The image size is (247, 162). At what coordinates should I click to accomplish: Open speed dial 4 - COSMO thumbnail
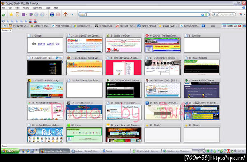click(163, 45)
